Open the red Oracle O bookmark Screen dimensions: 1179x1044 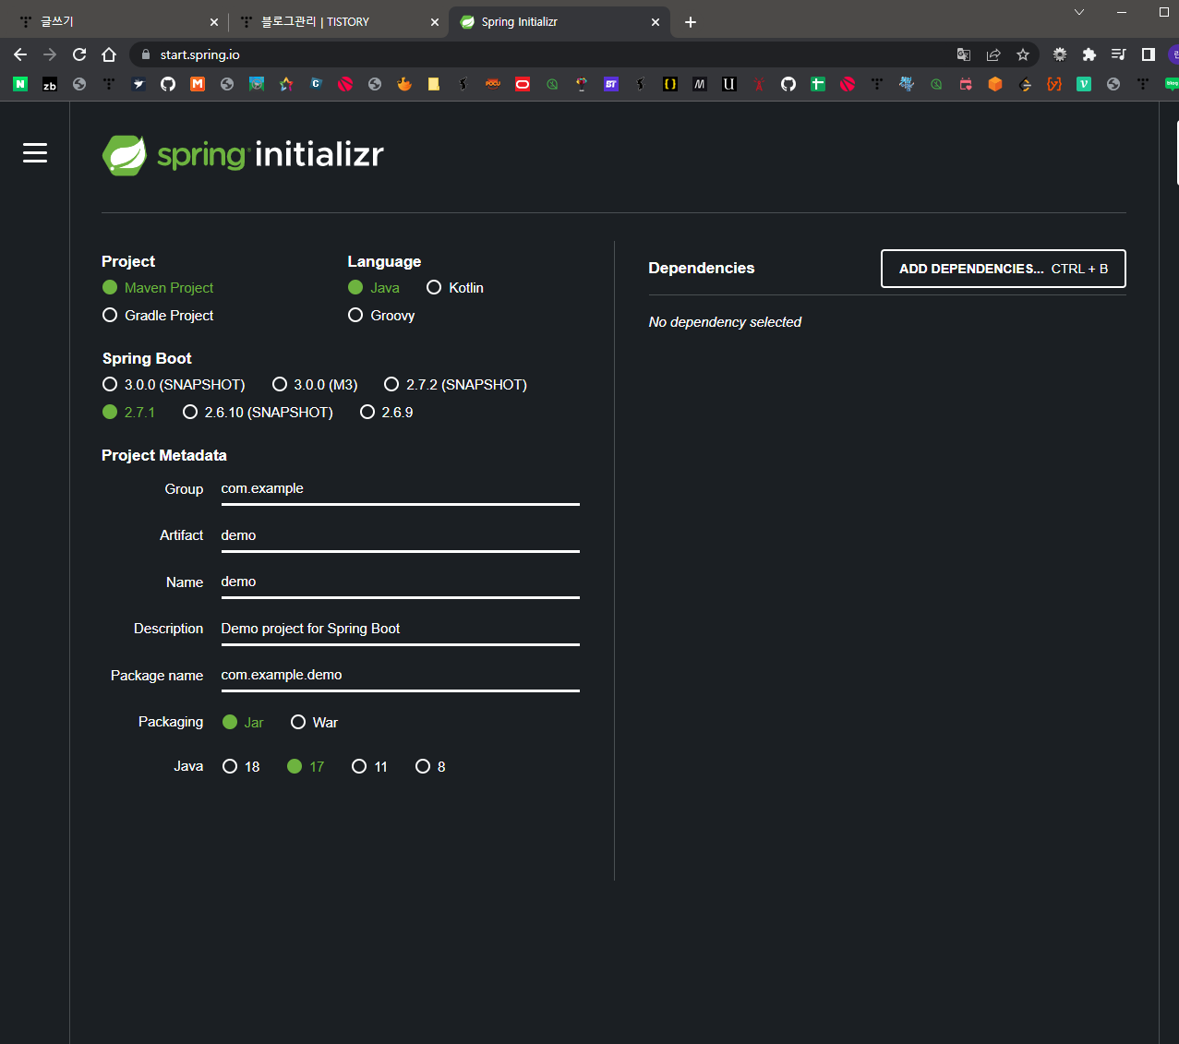click(x=523, y=84)
